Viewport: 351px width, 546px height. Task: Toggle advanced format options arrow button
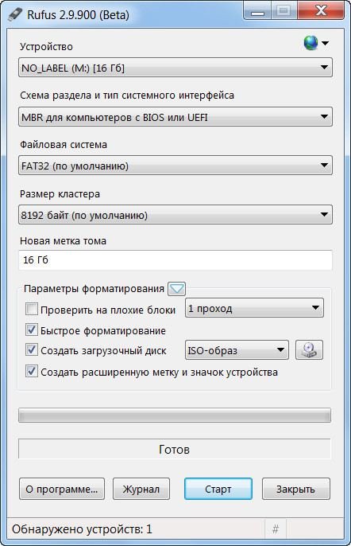click(x=176, y=289)
